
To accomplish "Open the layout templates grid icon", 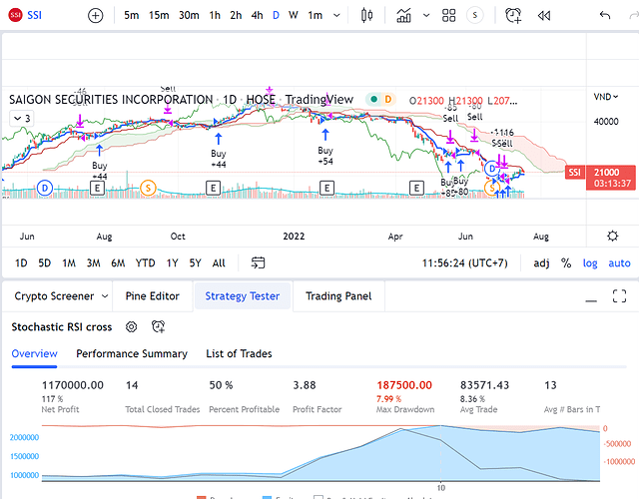I will coord(448,15).
